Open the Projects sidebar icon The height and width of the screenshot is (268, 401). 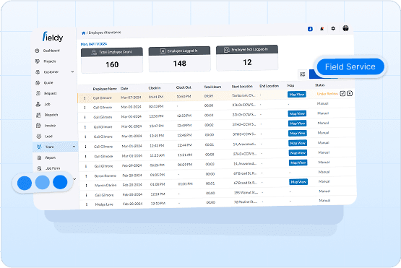click(x=38, y=61)
